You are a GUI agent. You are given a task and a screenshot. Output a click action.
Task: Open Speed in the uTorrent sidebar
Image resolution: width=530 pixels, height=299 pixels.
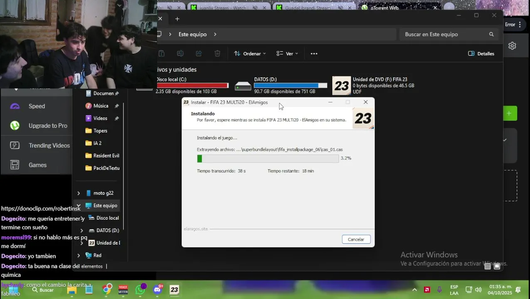36,106
